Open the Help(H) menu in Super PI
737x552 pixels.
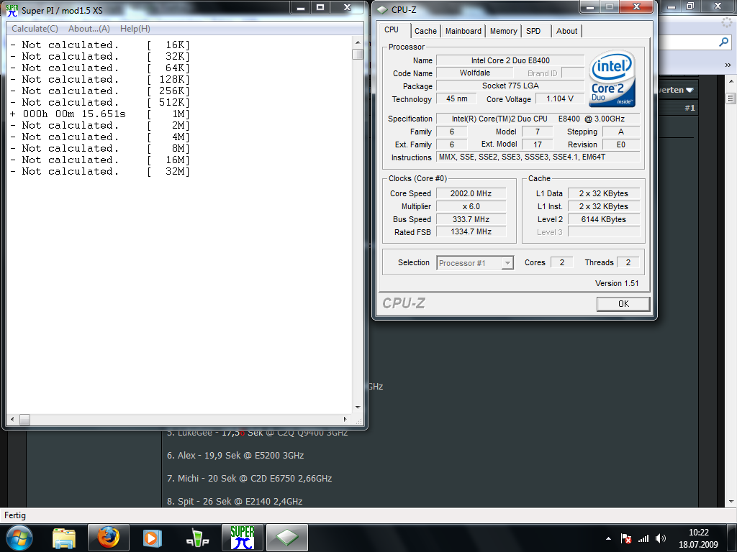[x=135, y=29]
